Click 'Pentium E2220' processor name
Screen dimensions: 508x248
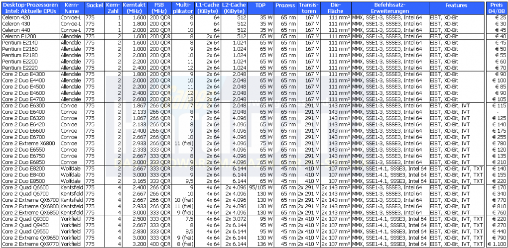[31, 68]
